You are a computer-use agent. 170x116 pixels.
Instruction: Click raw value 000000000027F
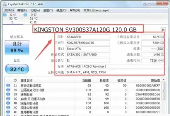coord(148,112)
